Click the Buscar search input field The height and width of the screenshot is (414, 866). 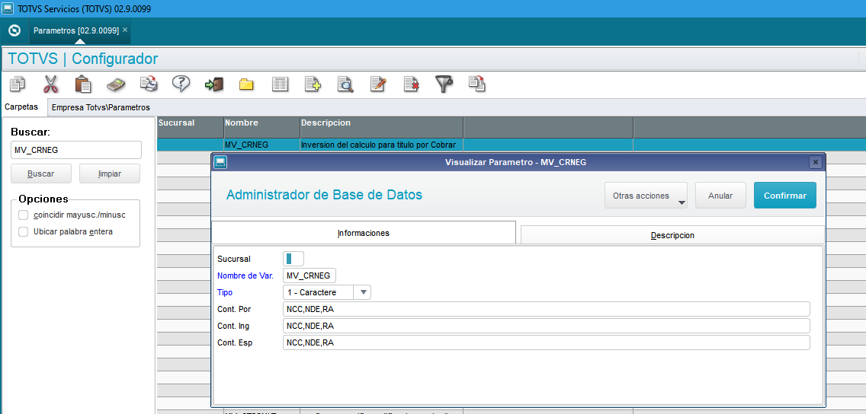(76, 150)
